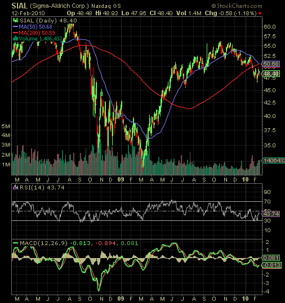Screen dimensions: 285x303
Task: Click the 90 level on the RSI axis
Action: tap(267, 192)
